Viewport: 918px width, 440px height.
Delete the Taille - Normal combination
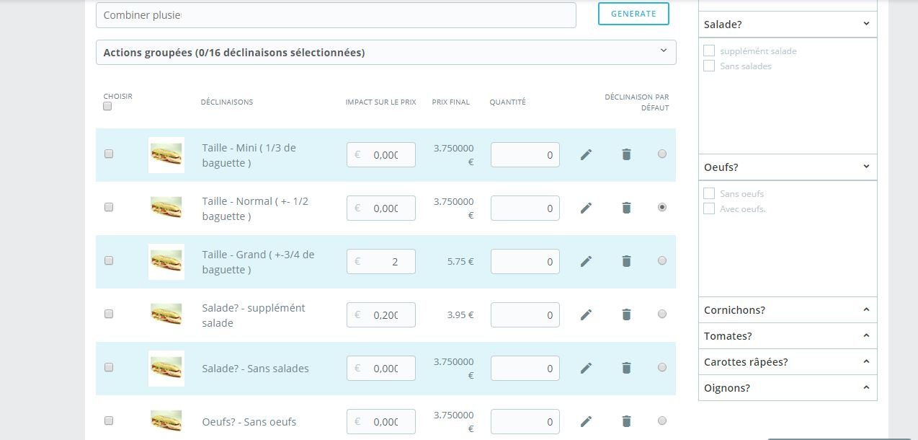(x=626, y=208)
